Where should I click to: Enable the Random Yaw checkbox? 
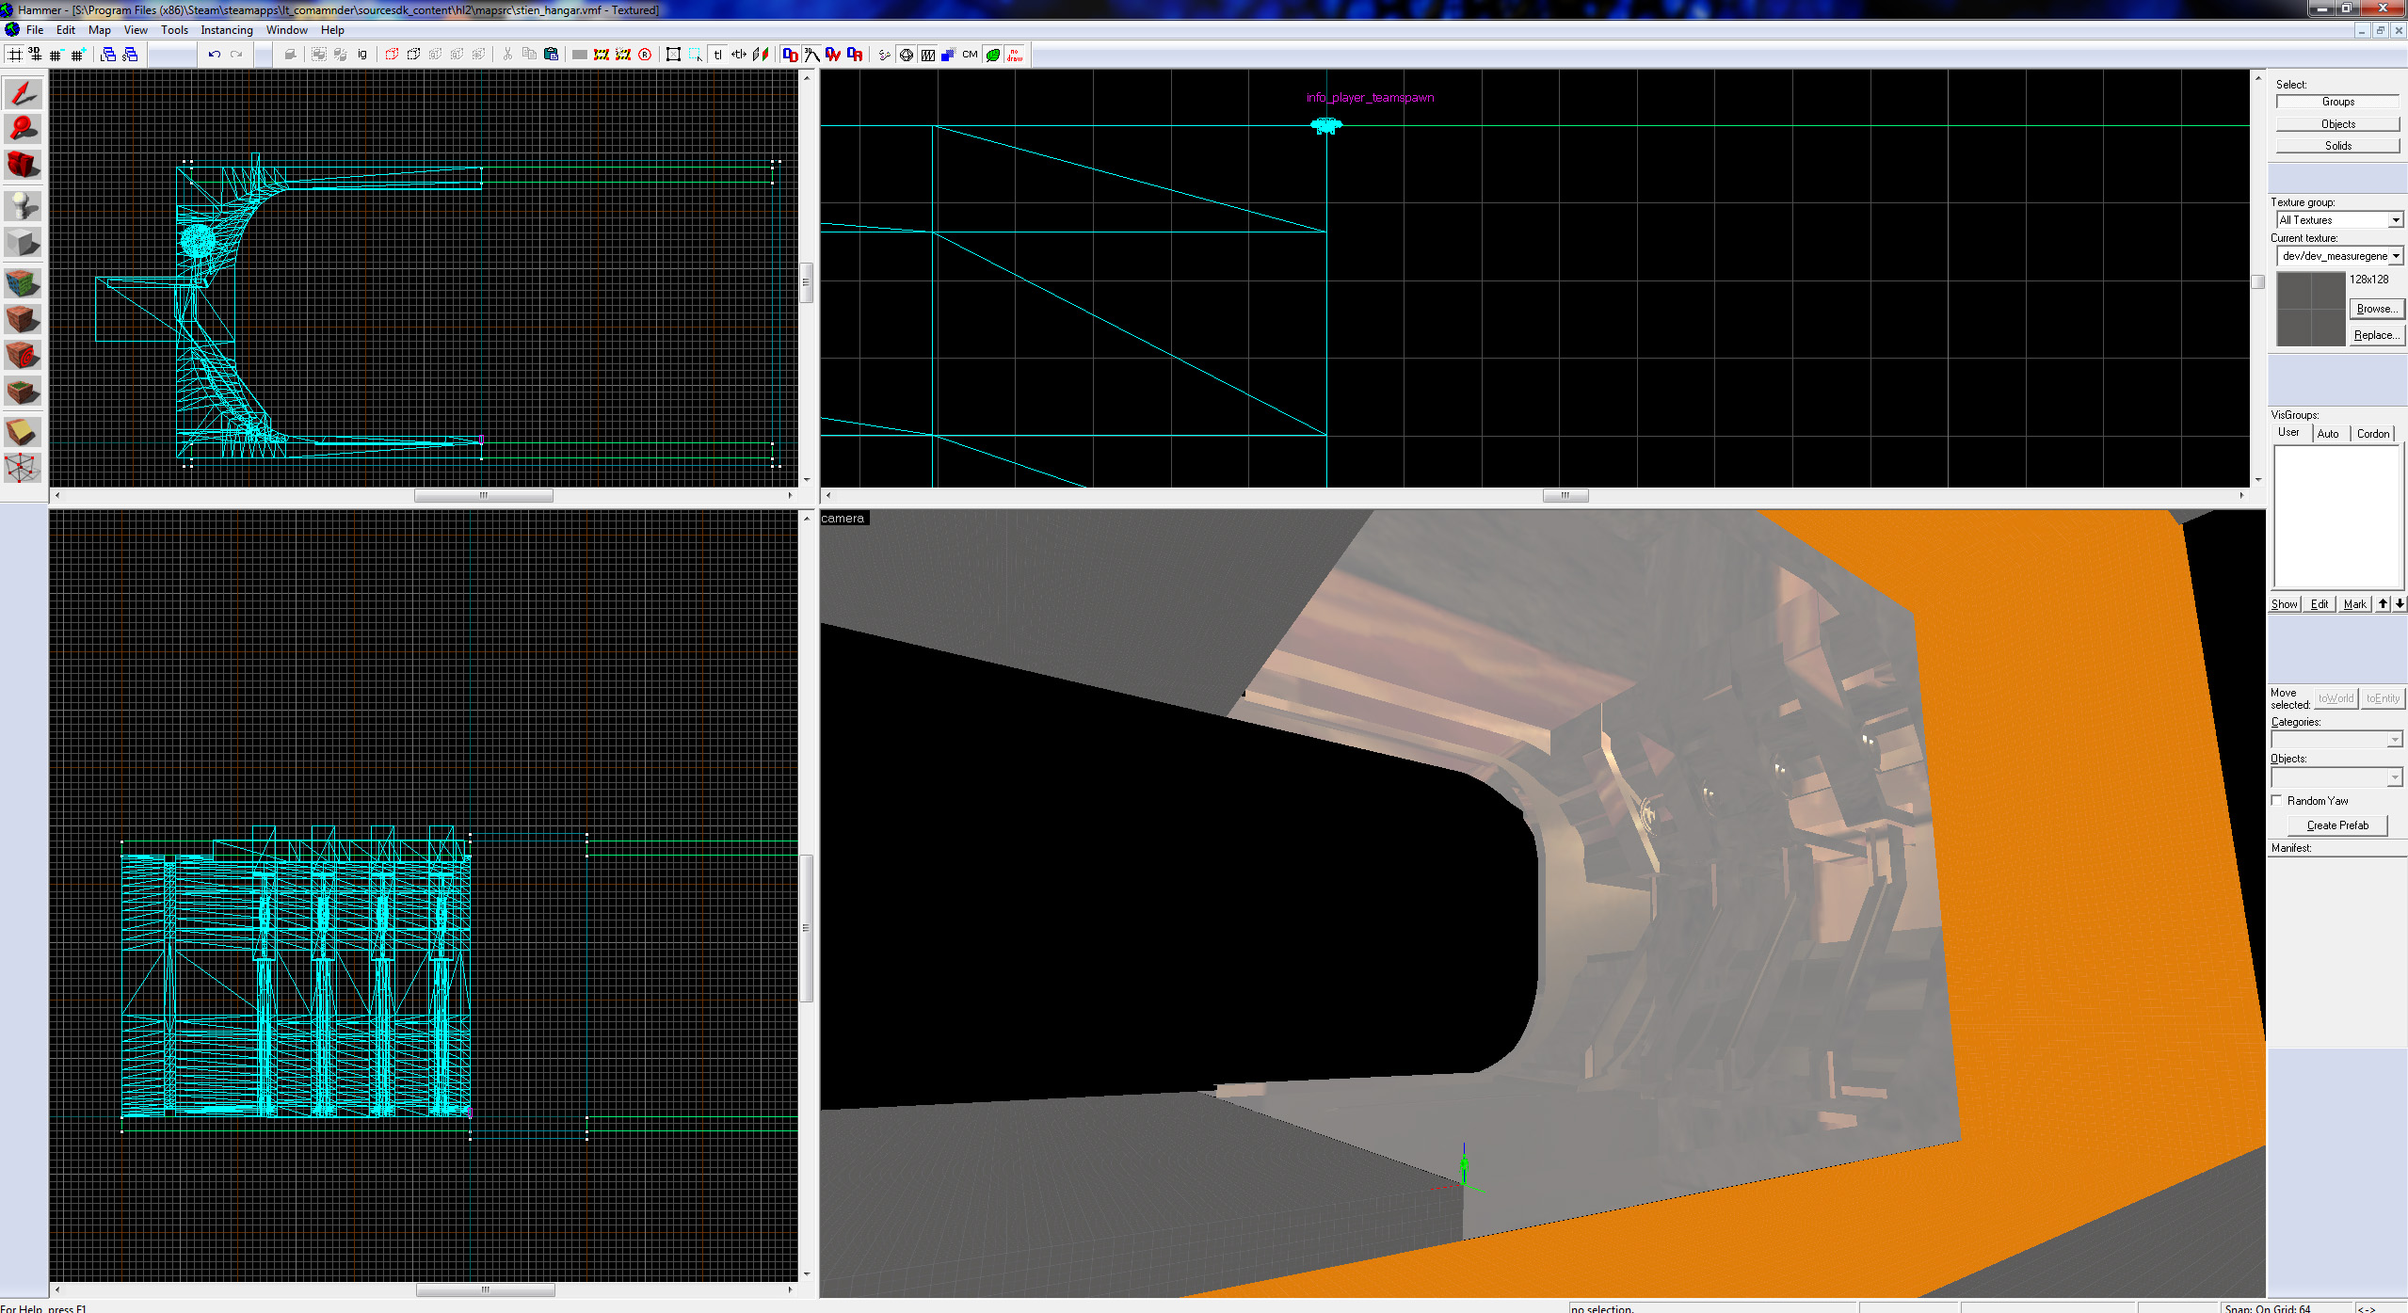click(2277, 801)
